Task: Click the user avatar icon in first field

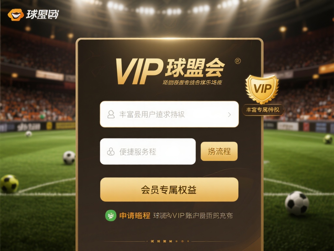Action: (x=111, y=114)
